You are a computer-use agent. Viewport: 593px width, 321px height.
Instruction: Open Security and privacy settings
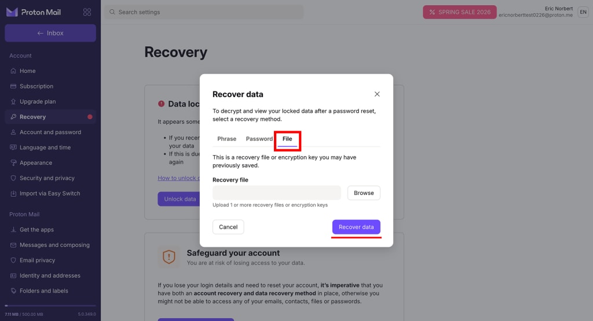point(47,178)
